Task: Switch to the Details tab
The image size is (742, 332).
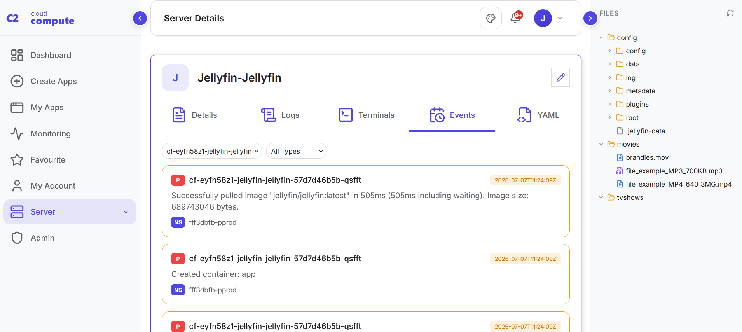Action: point(195,115)
